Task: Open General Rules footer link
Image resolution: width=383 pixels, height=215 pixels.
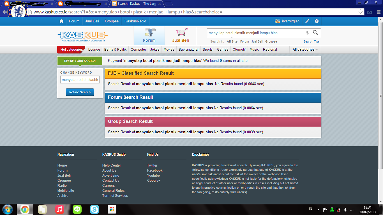Action: [114, 191]
